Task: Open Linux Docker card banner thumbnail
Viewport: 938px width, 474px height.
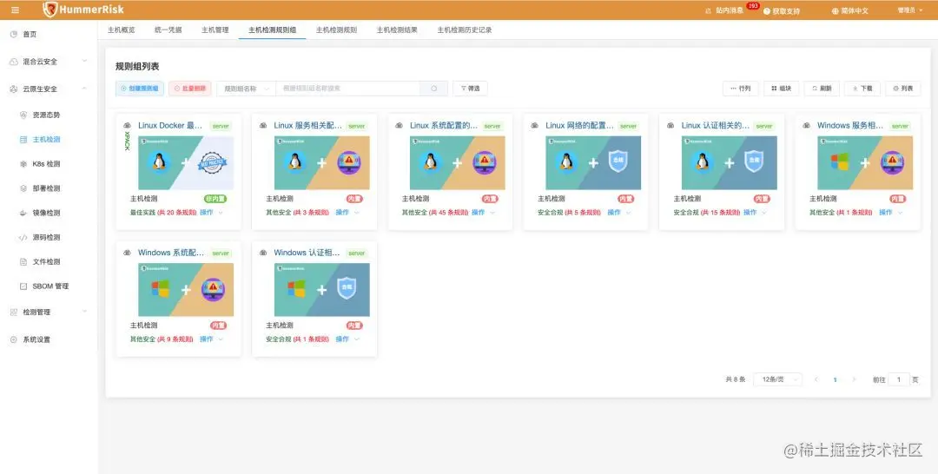Action: pos(186,162)
